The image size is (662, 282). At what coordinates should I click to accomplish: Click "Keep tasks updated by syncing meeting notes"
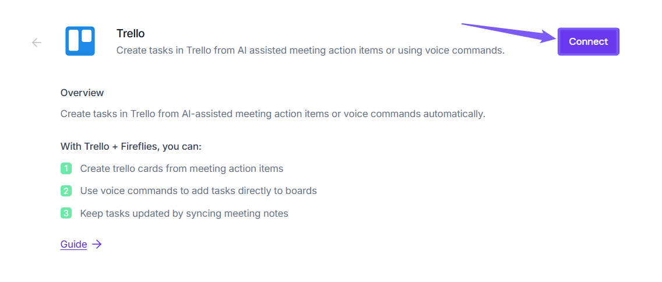(x=184, y=213)
